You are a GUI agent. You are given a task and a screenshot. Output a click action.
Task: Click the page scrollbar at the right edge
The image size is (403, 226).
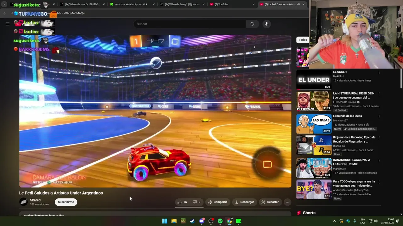[x=401, y=78]
